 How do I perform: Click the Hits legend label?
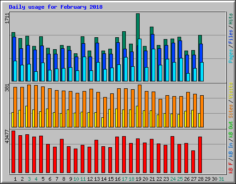[x=231, y=19]
